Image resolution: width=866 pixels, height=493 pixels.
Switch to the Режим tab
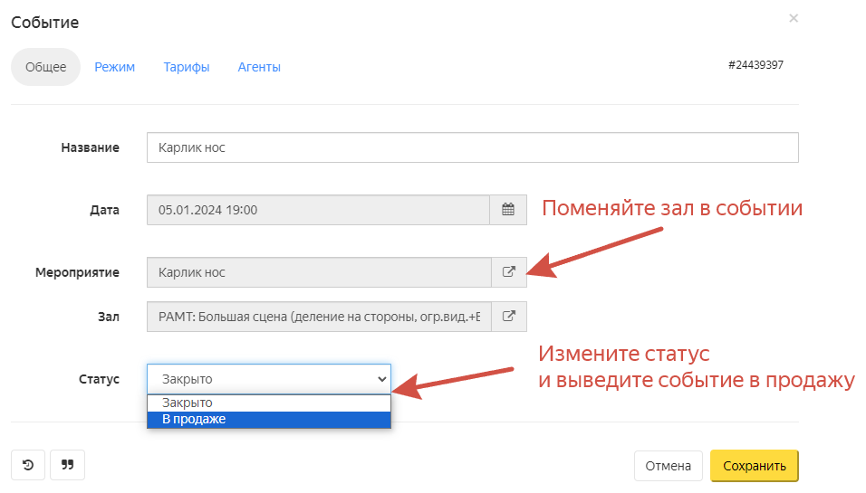[x=114, y=67]
